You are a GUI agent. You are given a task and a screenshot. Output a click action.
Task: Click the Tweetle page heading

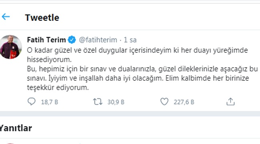click(42, 18)
